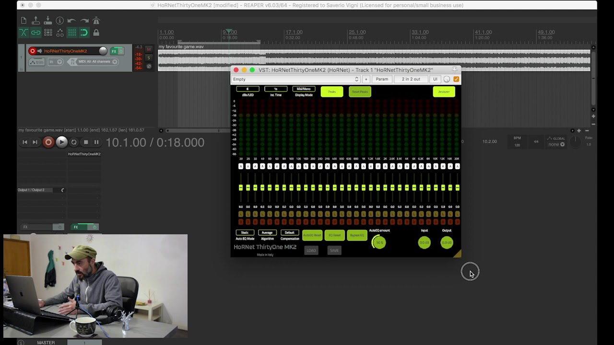
Task: Click the transport Pause button
Action: pyautogui.click(x=96, y=142)
